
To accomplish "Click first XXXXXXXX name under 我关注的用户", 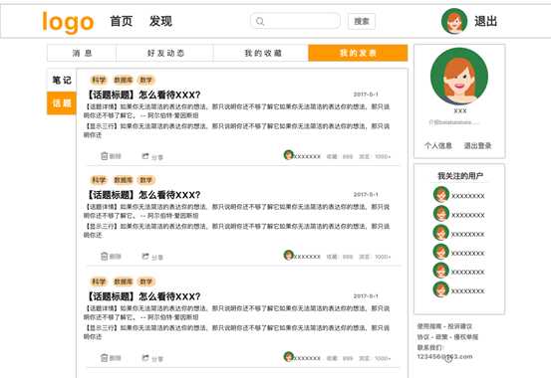I will (x=467, y=196).
